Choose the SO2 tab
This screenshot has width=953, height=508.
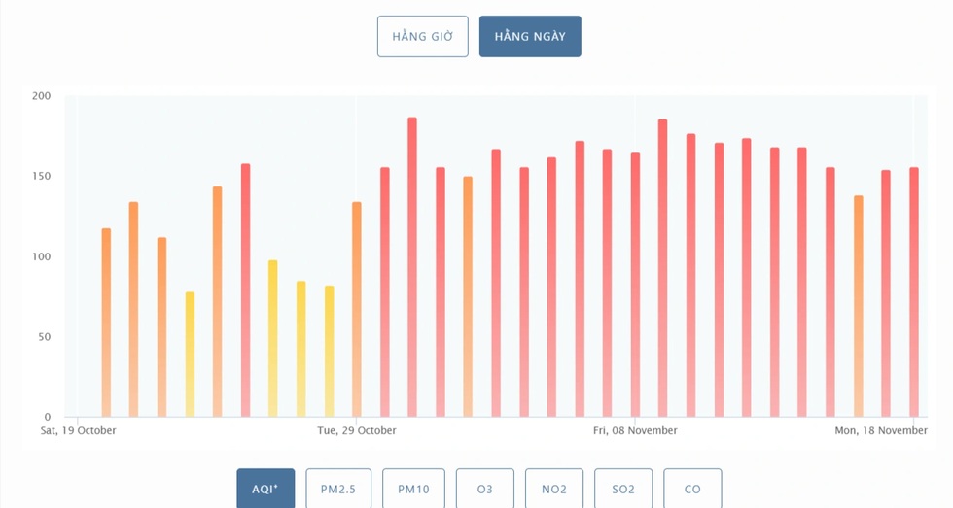tap(623, 489)
